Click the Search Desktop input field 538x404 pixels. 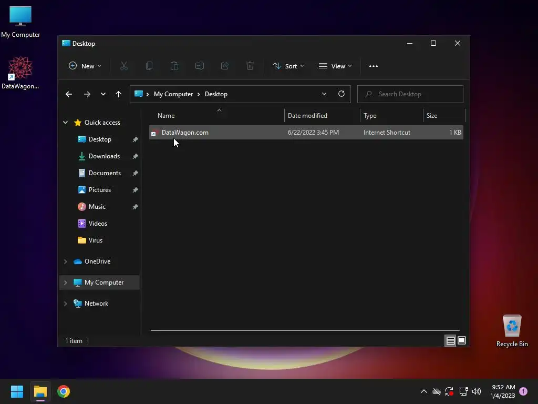[410, 94]
